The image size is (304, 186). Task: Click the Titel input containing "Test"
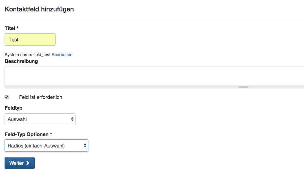pos(30,39)
